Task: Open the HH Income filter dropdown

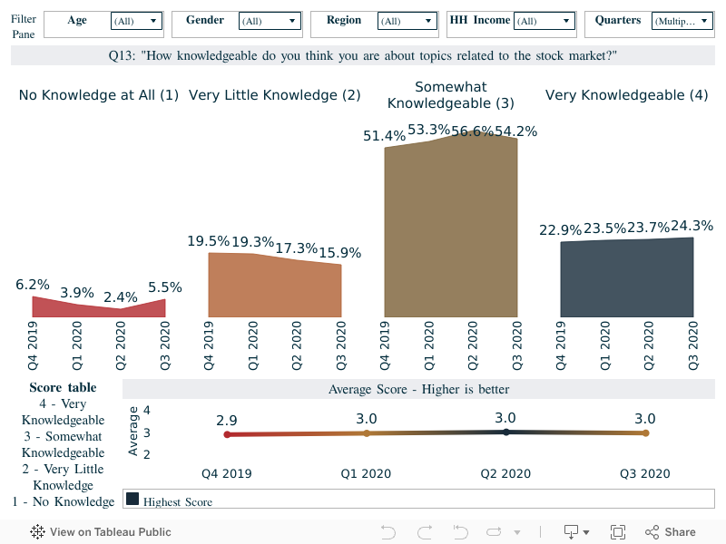Action: [544, 21]
